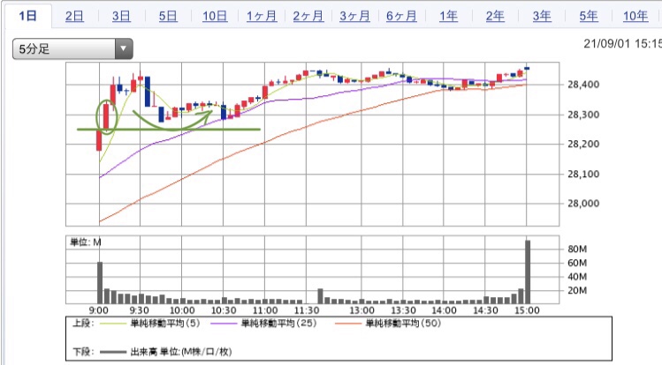The width and height of the screenshot is (662, 365).
Task: Click the tall 15:00 closing volume bar
Action: click(x=528, y=272)
